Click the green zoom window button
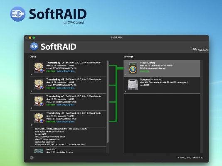222x166 pixels. pyautogui.click(x=34, y=38)
